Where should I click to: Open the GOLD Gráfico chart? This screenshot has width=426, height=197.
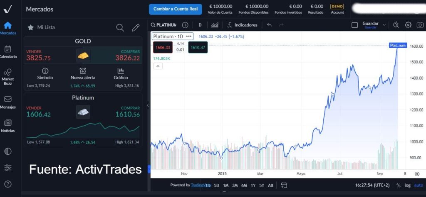[121, 74]
